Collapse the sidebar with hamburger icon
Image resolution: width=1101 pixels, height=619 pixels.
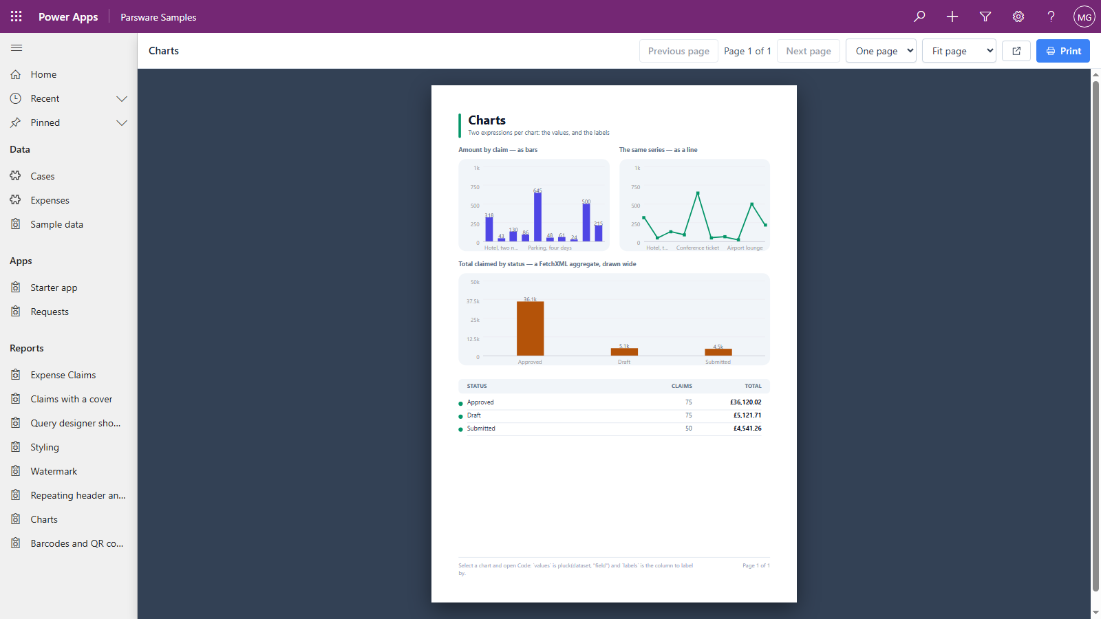[17, 48]
